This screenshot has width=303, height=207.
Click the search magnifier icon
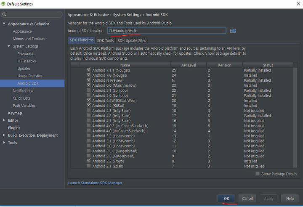click(x=4, y=14)
